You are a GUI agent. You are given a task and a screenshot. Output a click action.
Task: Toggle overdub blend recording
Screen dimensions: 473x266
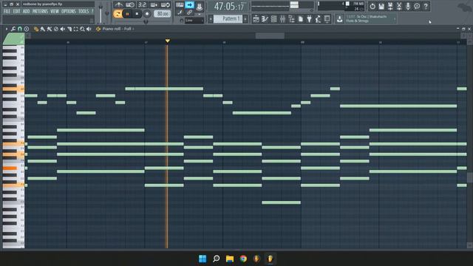point(154,5)
